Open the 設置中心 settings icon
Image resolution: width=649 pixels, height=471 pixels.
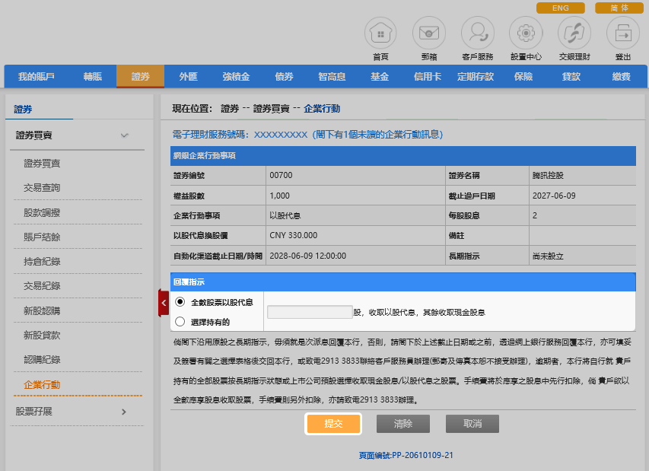click(526, 33)
